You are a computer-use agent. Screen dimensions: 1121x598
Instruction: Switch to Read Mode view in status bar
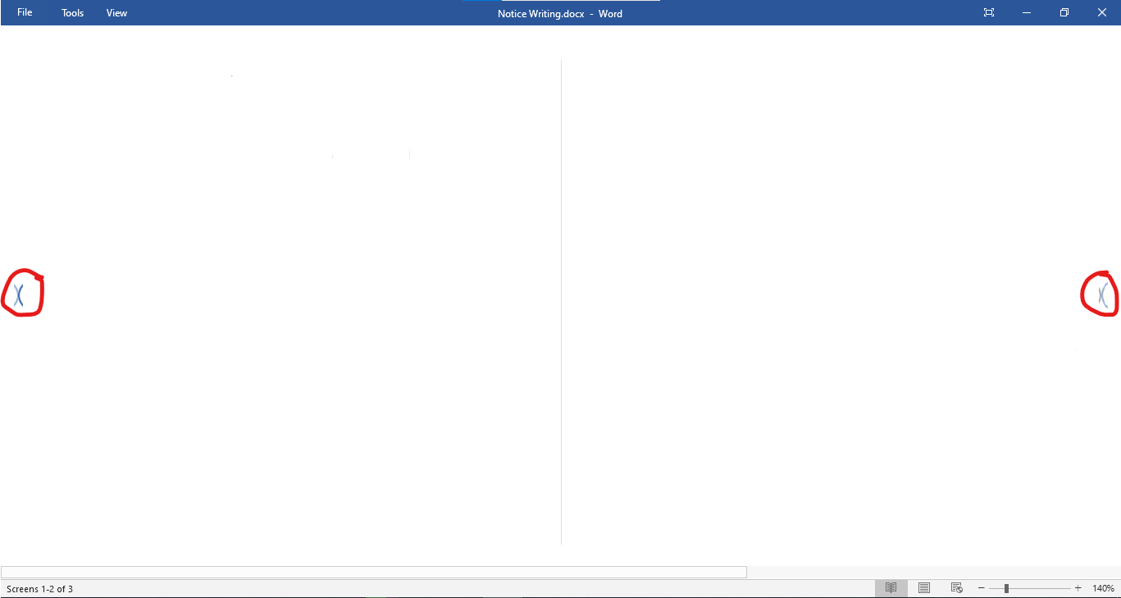[x=891, y=588]
